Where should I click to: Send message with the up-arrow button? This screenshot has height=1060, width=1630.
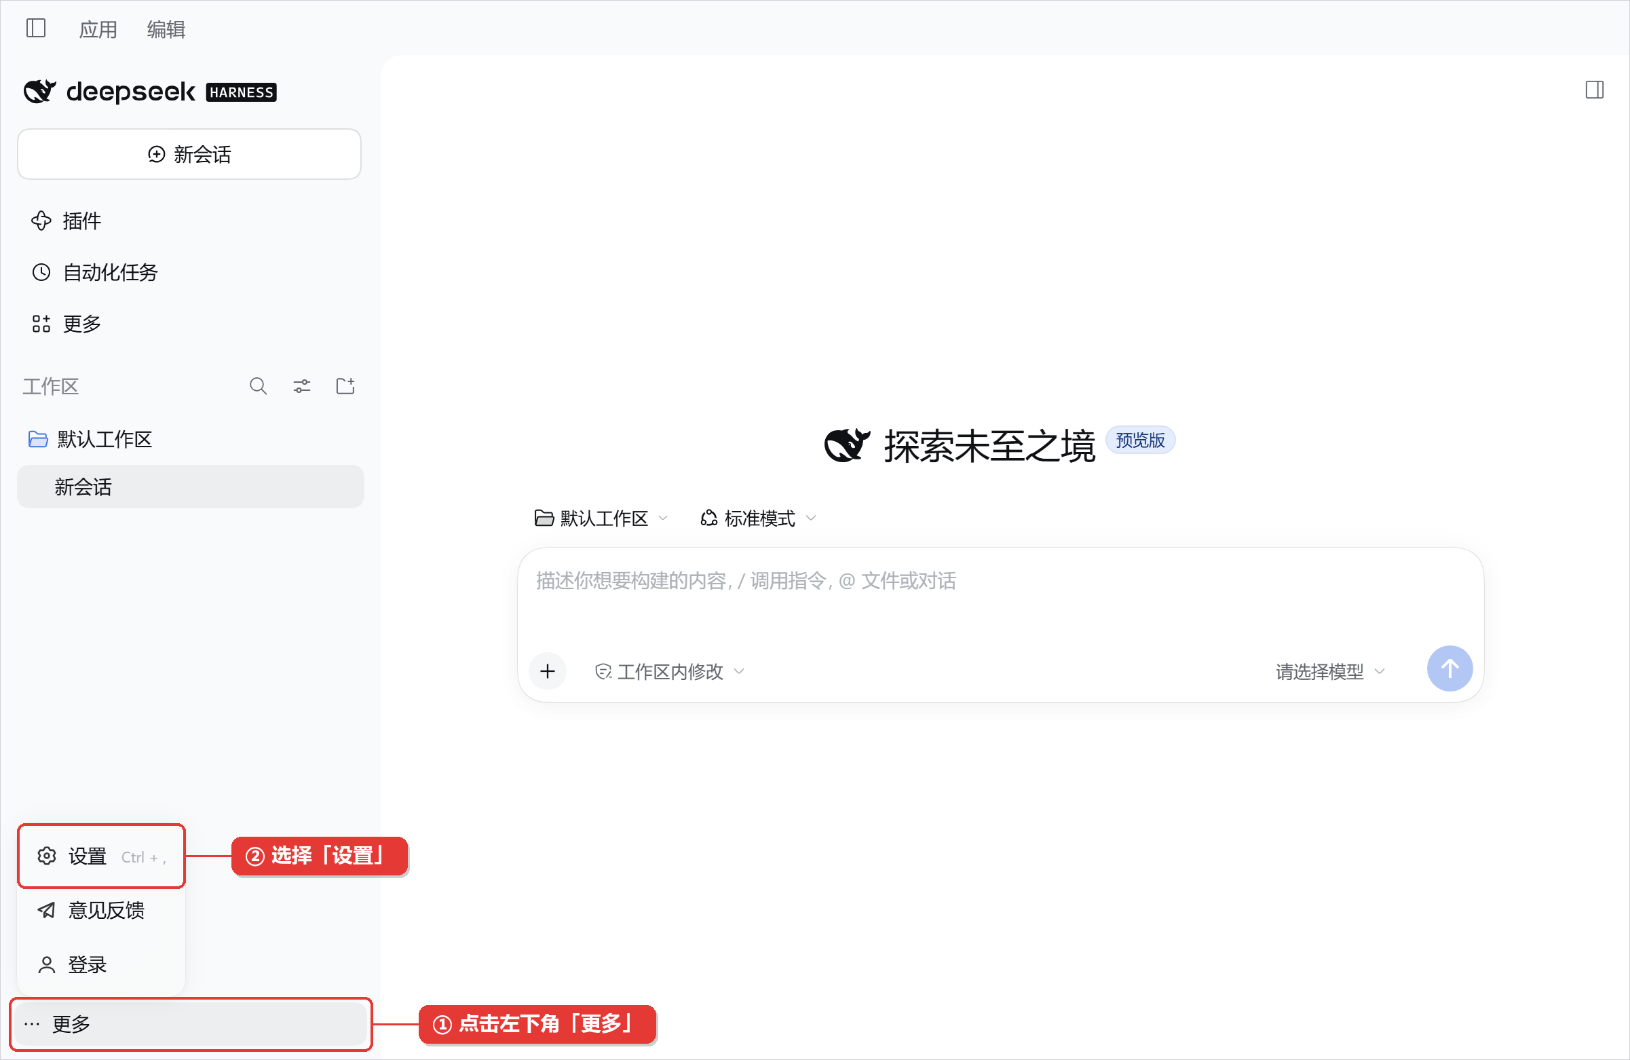(x=1449, y=669)
